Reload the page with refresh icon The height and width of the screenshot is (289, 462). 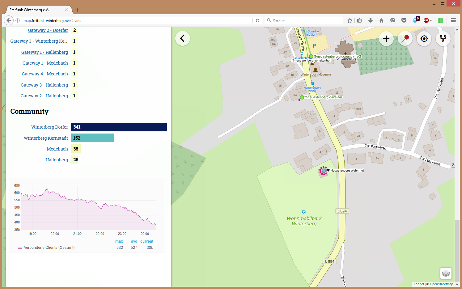pyautogui.click(x=257, y=20)
